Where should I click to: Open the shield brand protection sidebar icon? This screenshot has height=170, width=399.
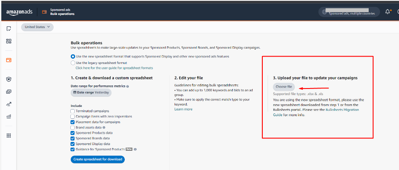(x=9, y=79)
